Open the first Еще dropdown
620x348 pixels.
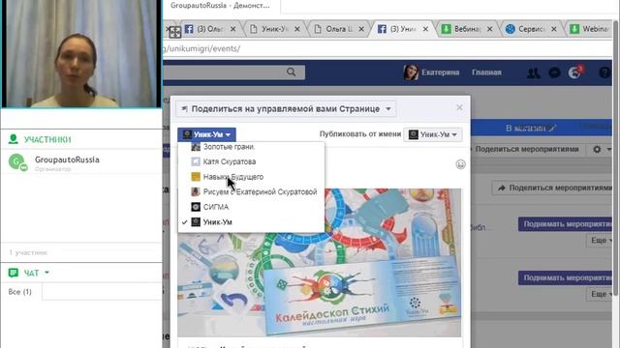(x=601, y=240)
